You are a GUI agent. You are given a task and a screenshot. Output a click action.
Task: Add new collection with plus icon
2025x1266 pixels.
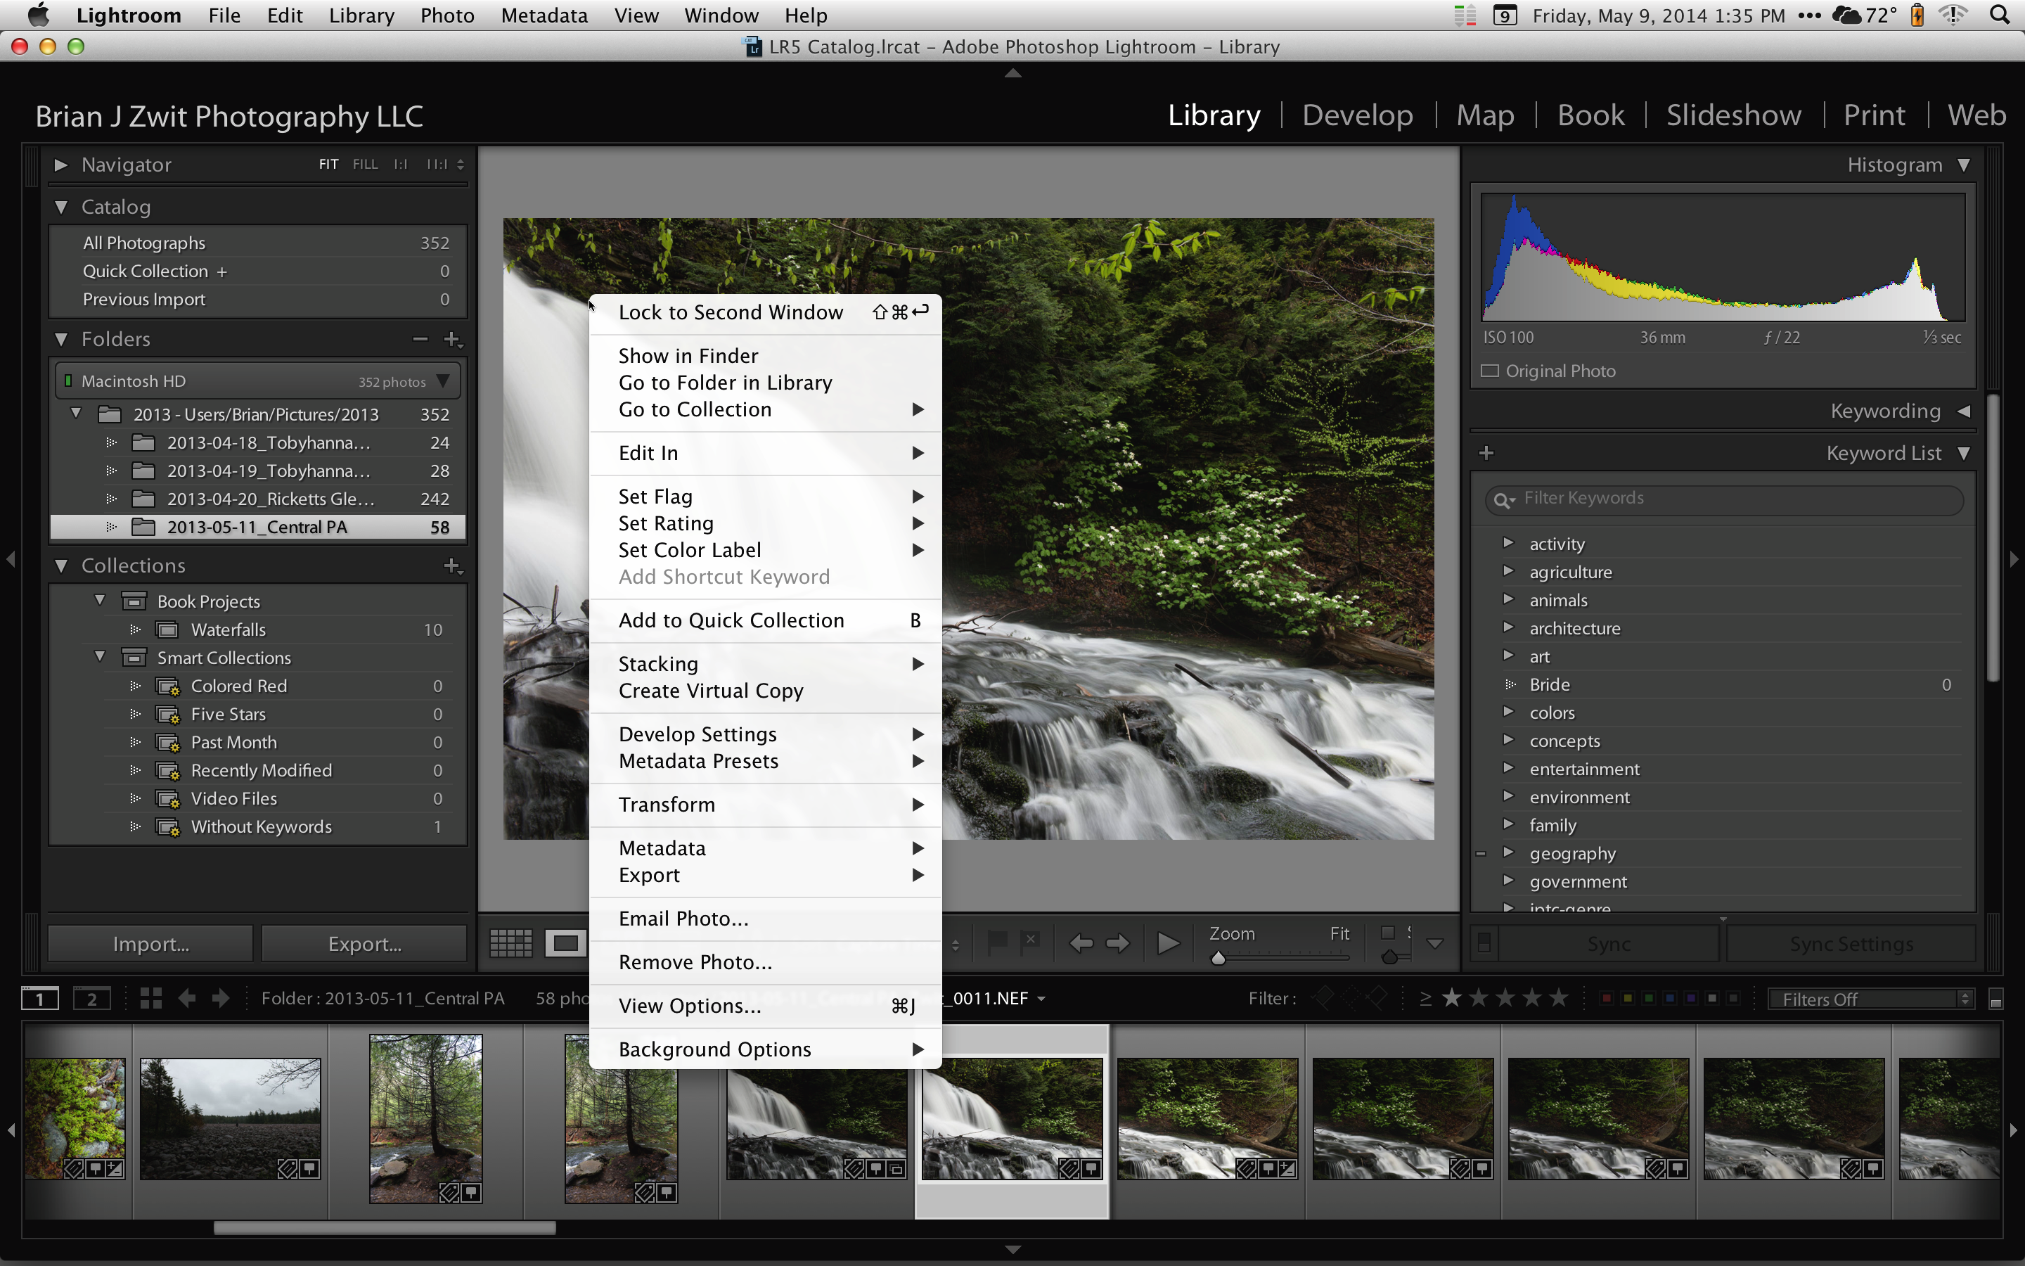click(x=452, y=566)
